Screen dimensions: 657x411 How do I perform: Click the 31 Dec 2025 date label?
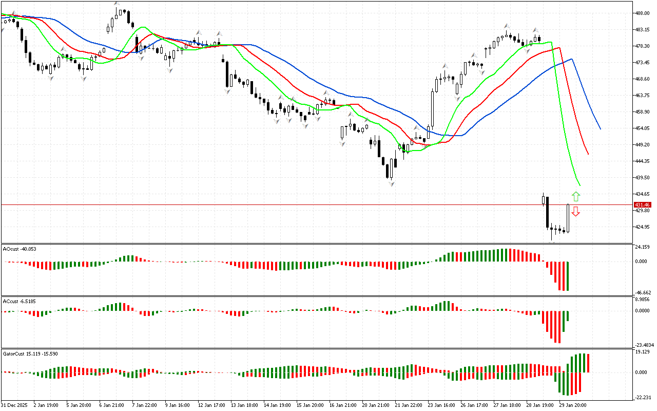tap(16, 405)
